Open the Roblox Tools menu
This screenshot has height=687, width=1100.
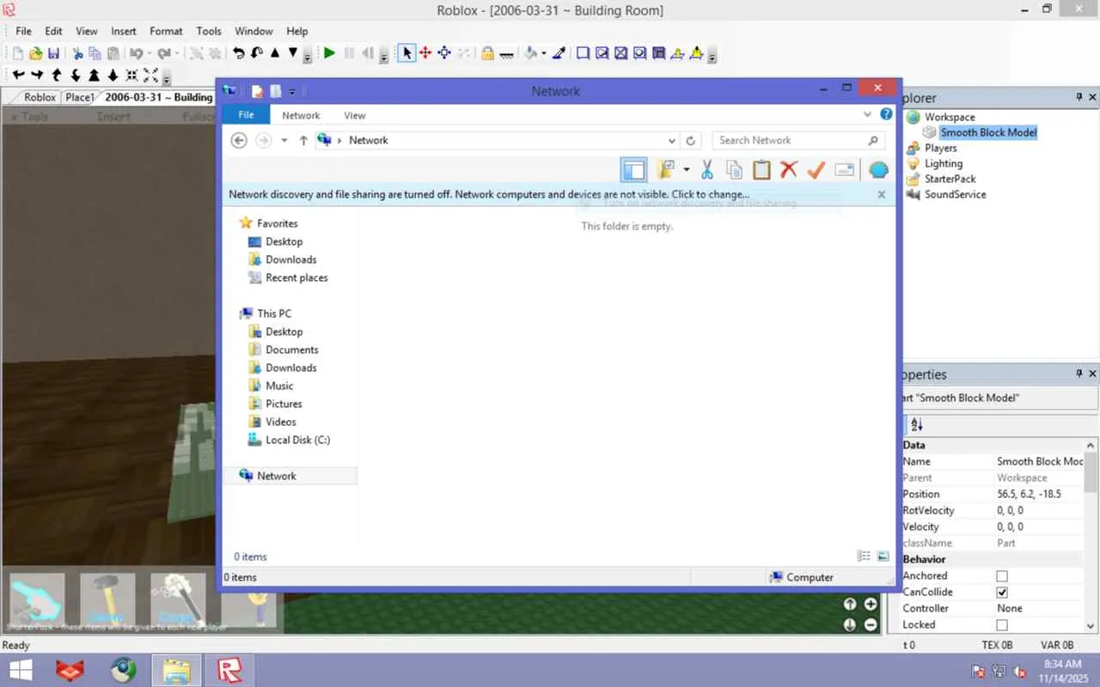tap(209, 31)
